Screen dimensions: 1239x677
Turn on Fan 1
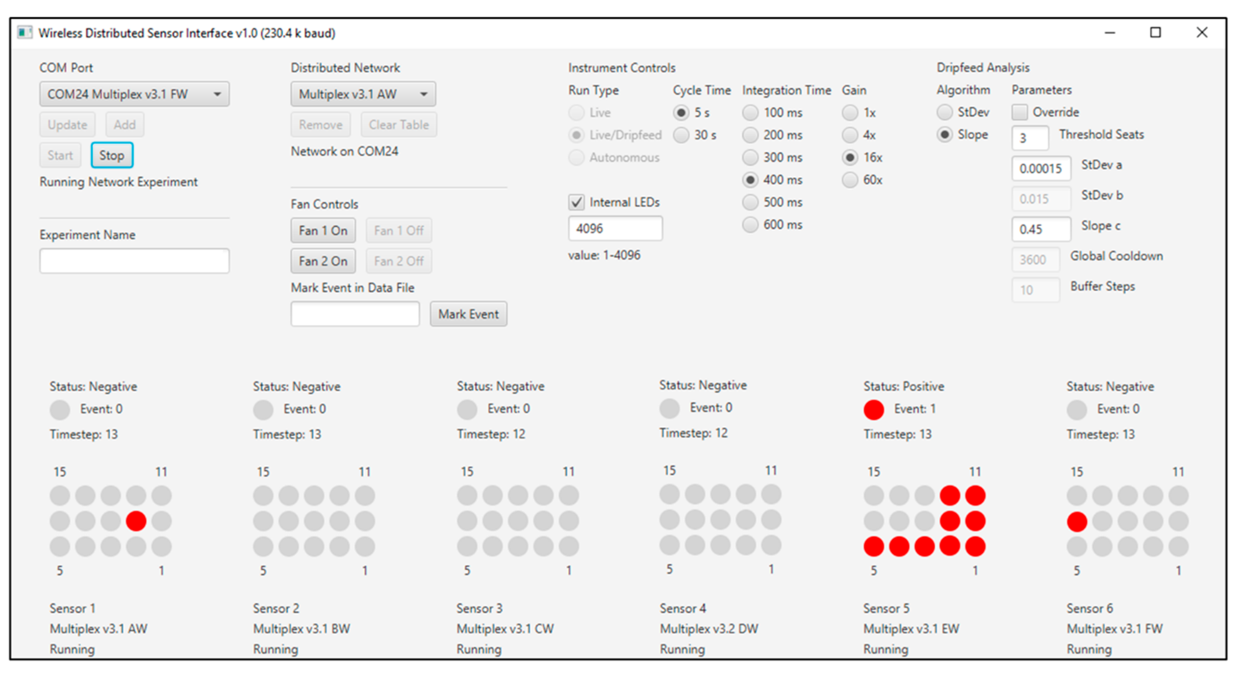pyautogui.click(x=323, y=230)
